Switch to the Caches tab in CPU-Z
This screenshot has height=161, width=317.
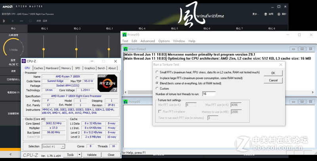[38, 68]
